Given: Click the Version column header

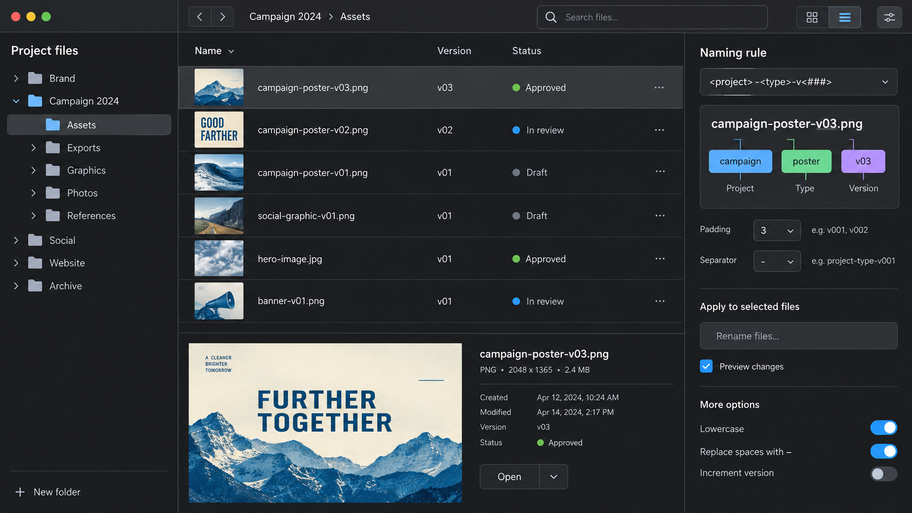Looking at the screenshot, I should click(x=454, y=51).
